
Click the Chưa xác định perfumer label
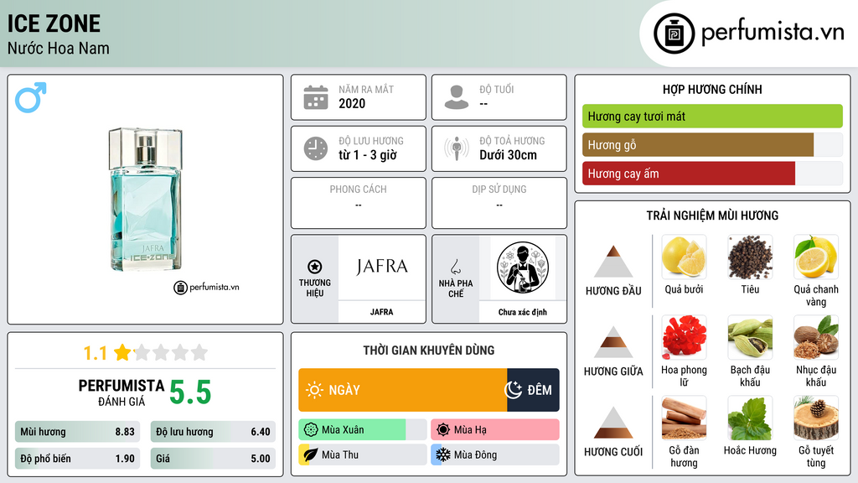523,312
